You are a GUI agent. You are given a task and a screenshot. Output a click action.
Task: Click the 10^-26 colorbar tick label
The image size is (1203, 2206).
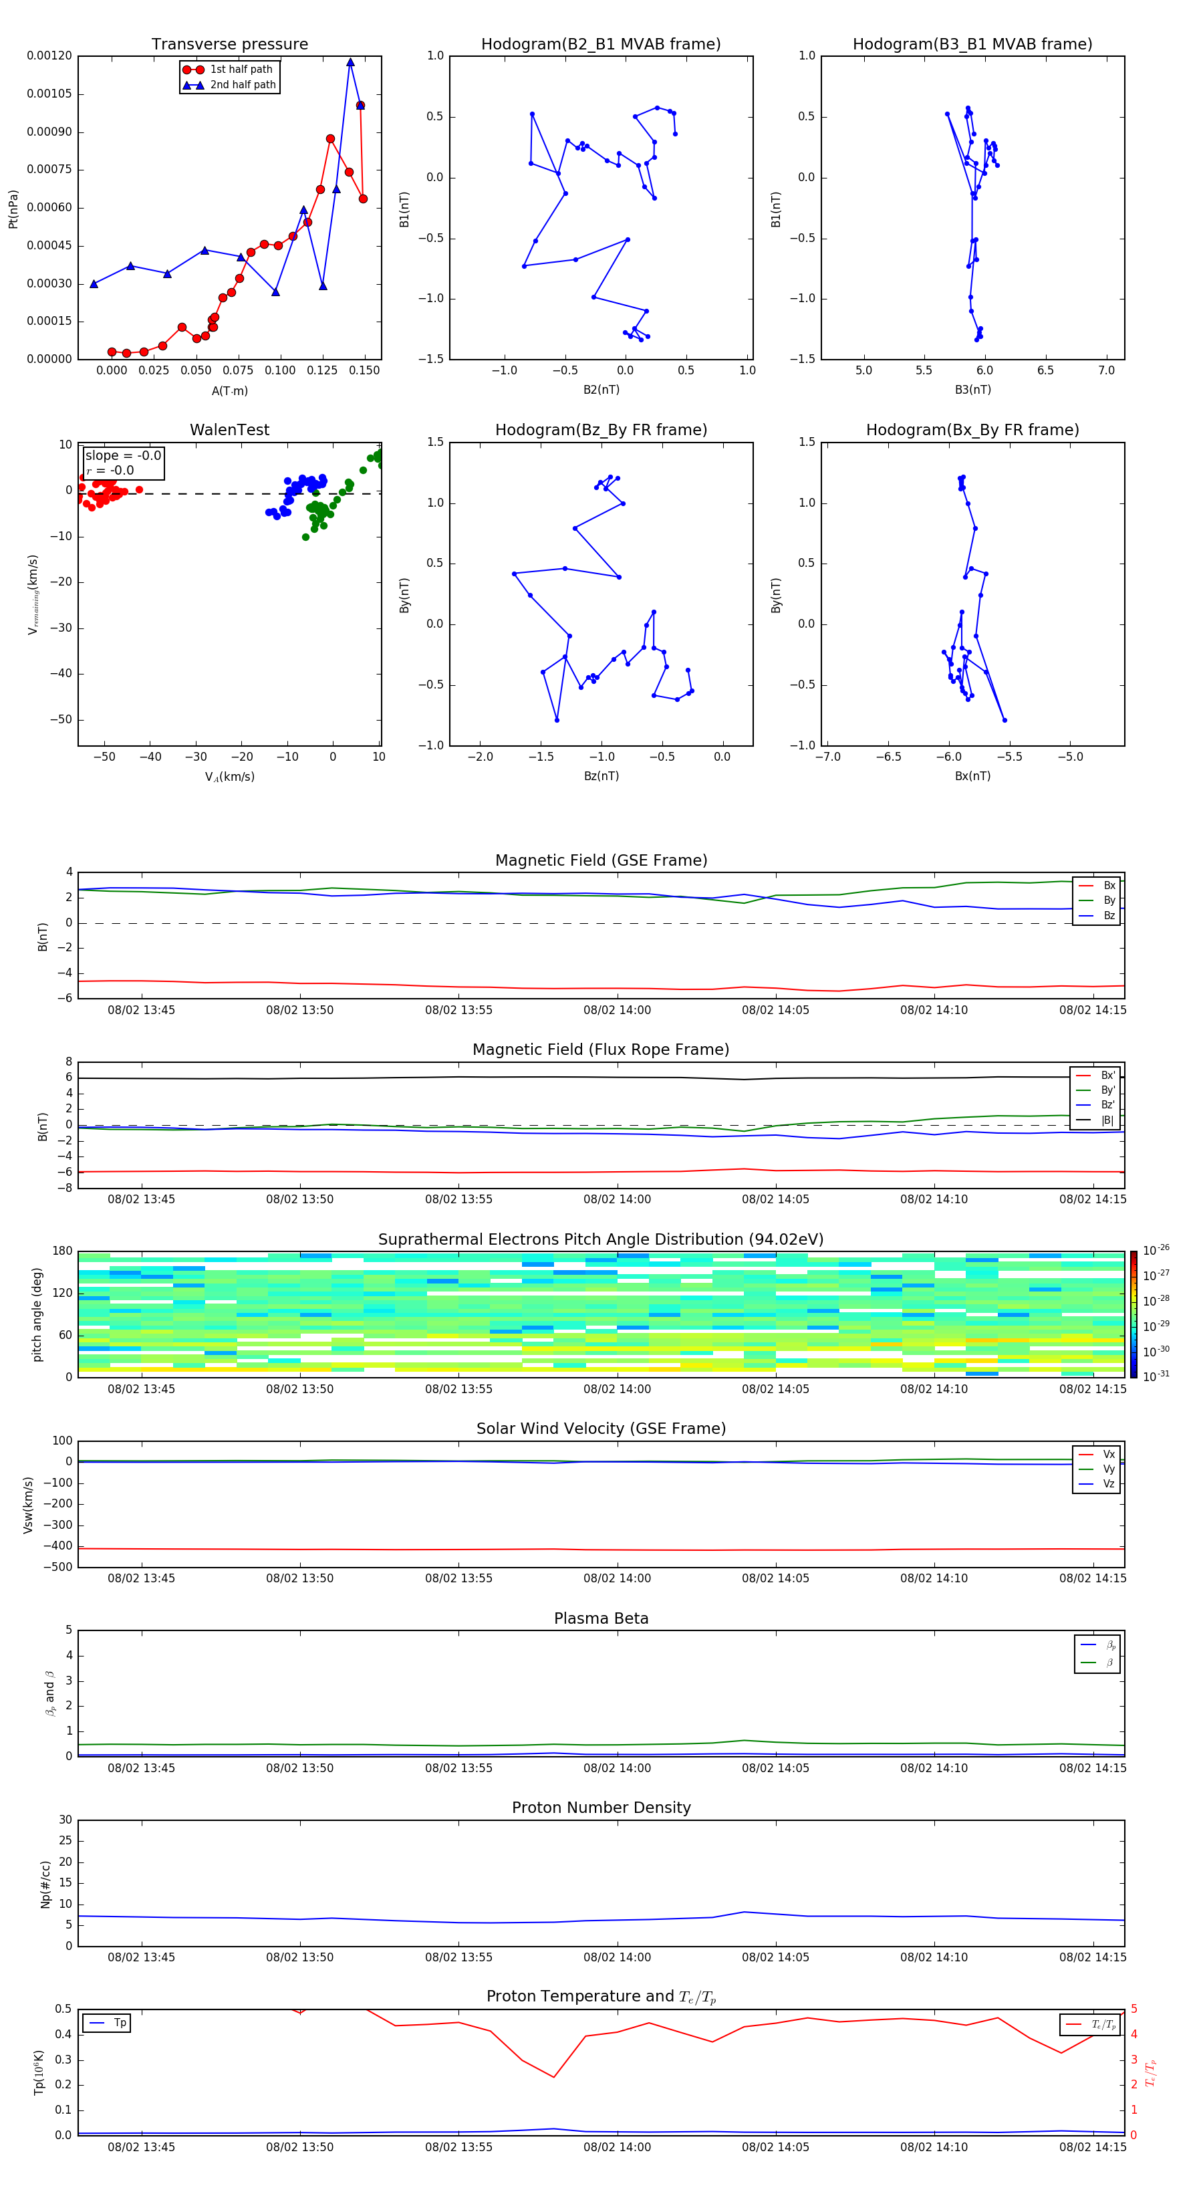click(1156, 1251)
